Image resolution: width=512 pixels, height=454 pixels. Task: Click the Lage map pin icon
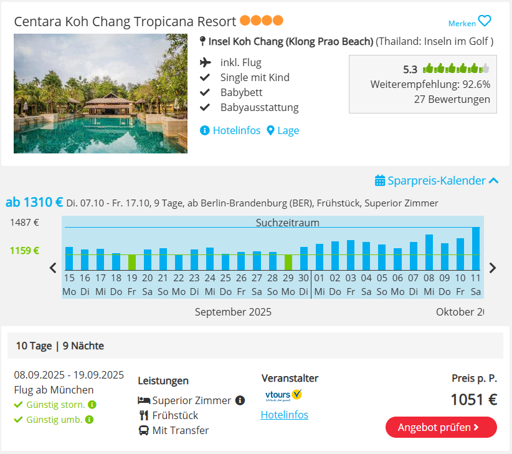(x=270, y=130)
